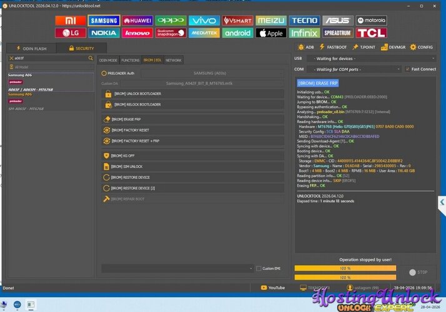This screenshot has height=312, width=446.
Task: Run [BROM] ERASE FRP
Action: (x=193, y=119)
